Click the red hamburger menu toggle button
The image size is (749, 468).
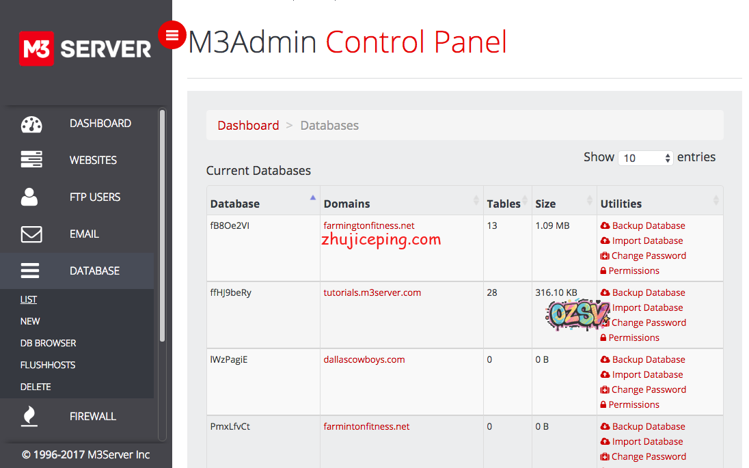[172, 35]
